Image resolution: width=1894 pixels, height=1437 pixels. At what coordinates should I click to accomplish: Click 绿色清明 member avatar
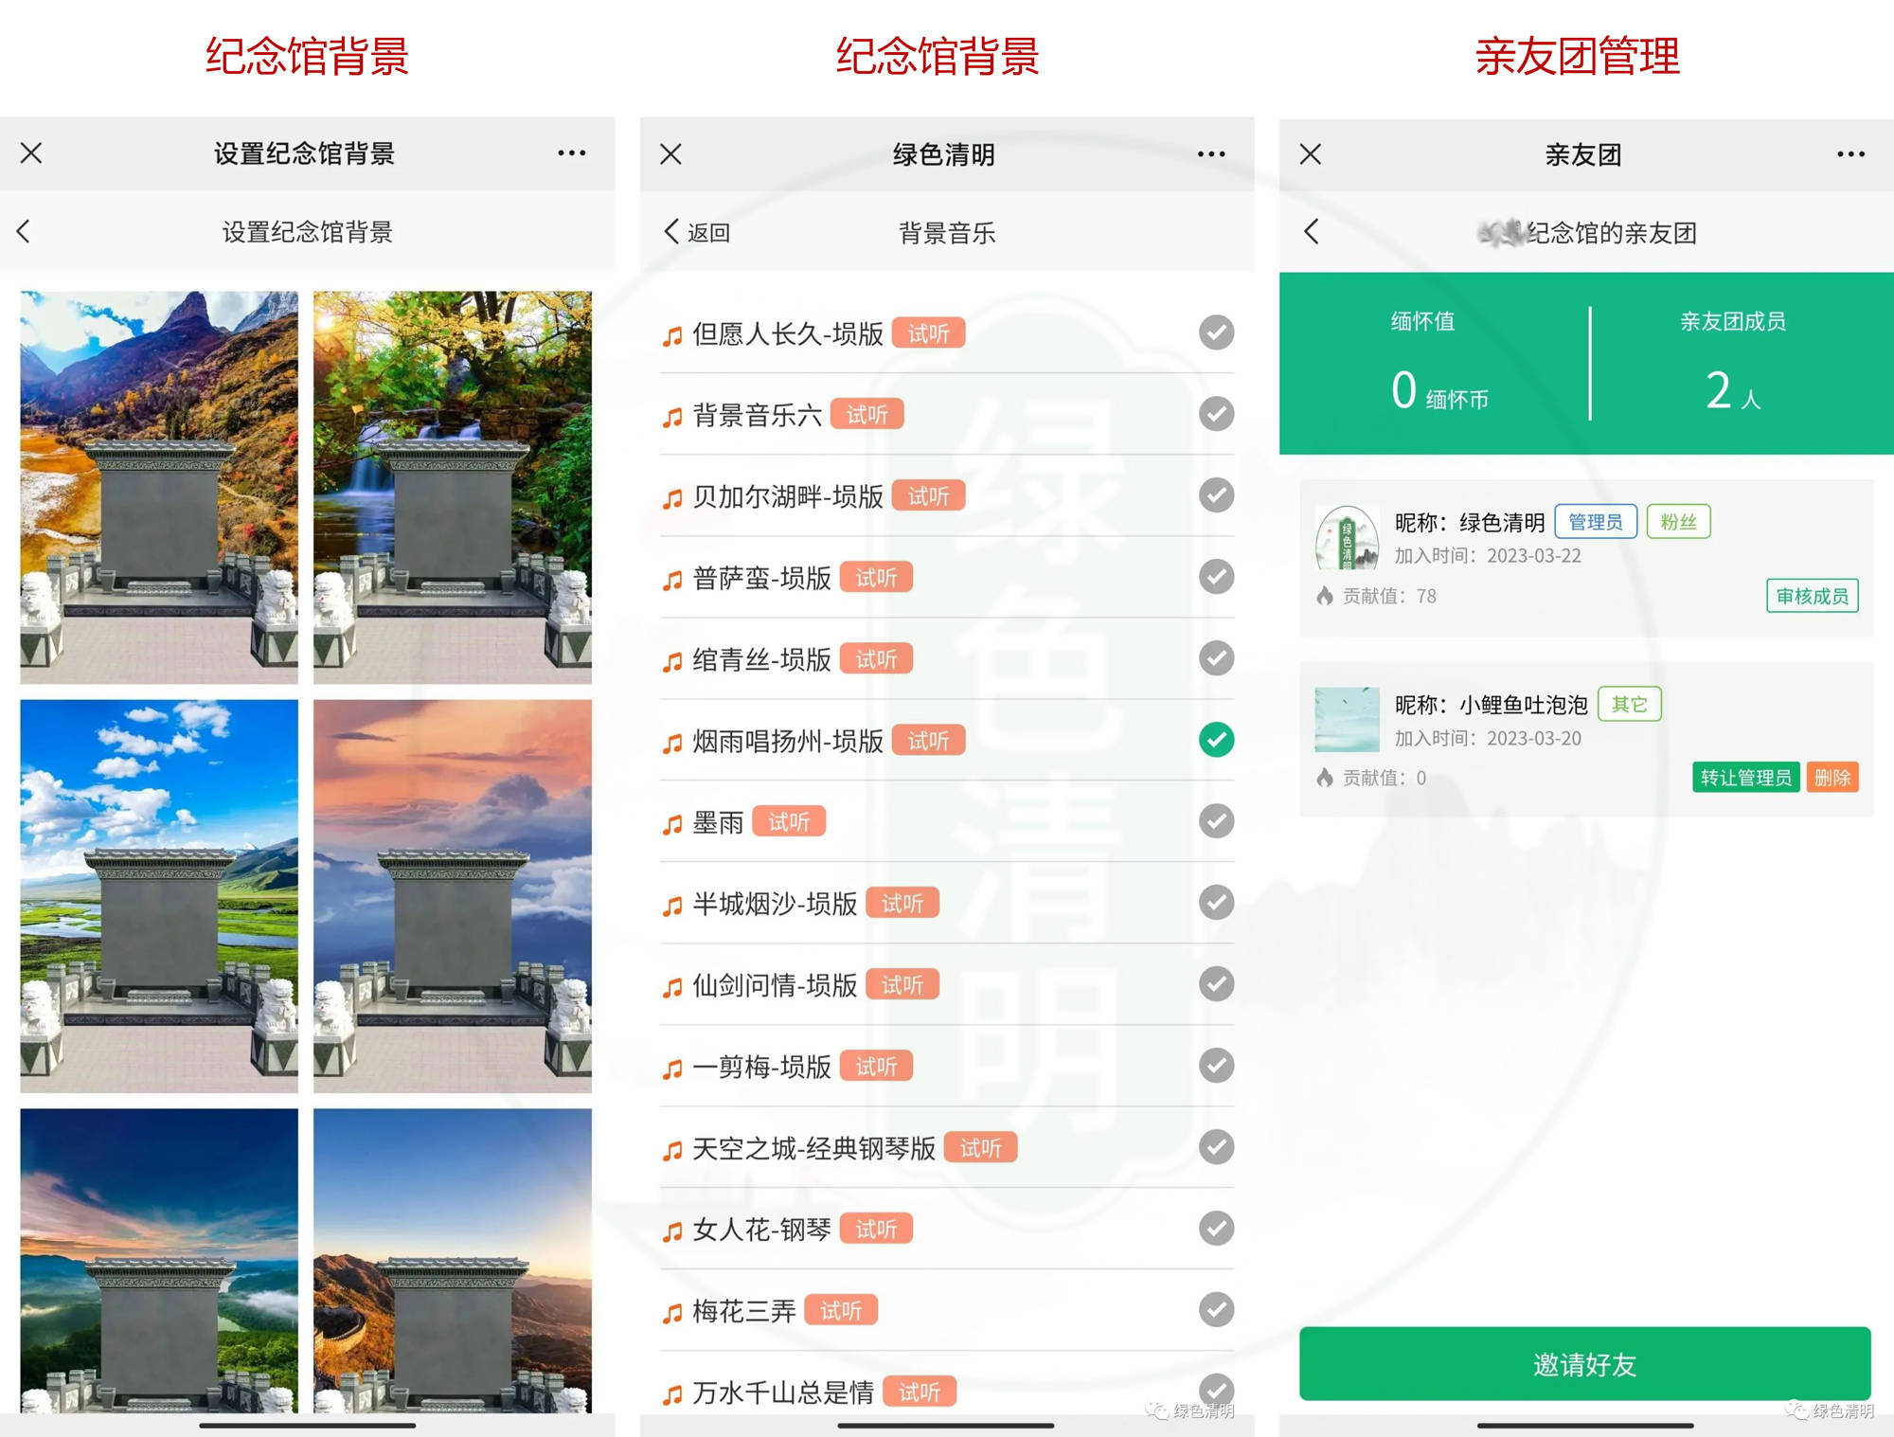[x=1347, y=537]
